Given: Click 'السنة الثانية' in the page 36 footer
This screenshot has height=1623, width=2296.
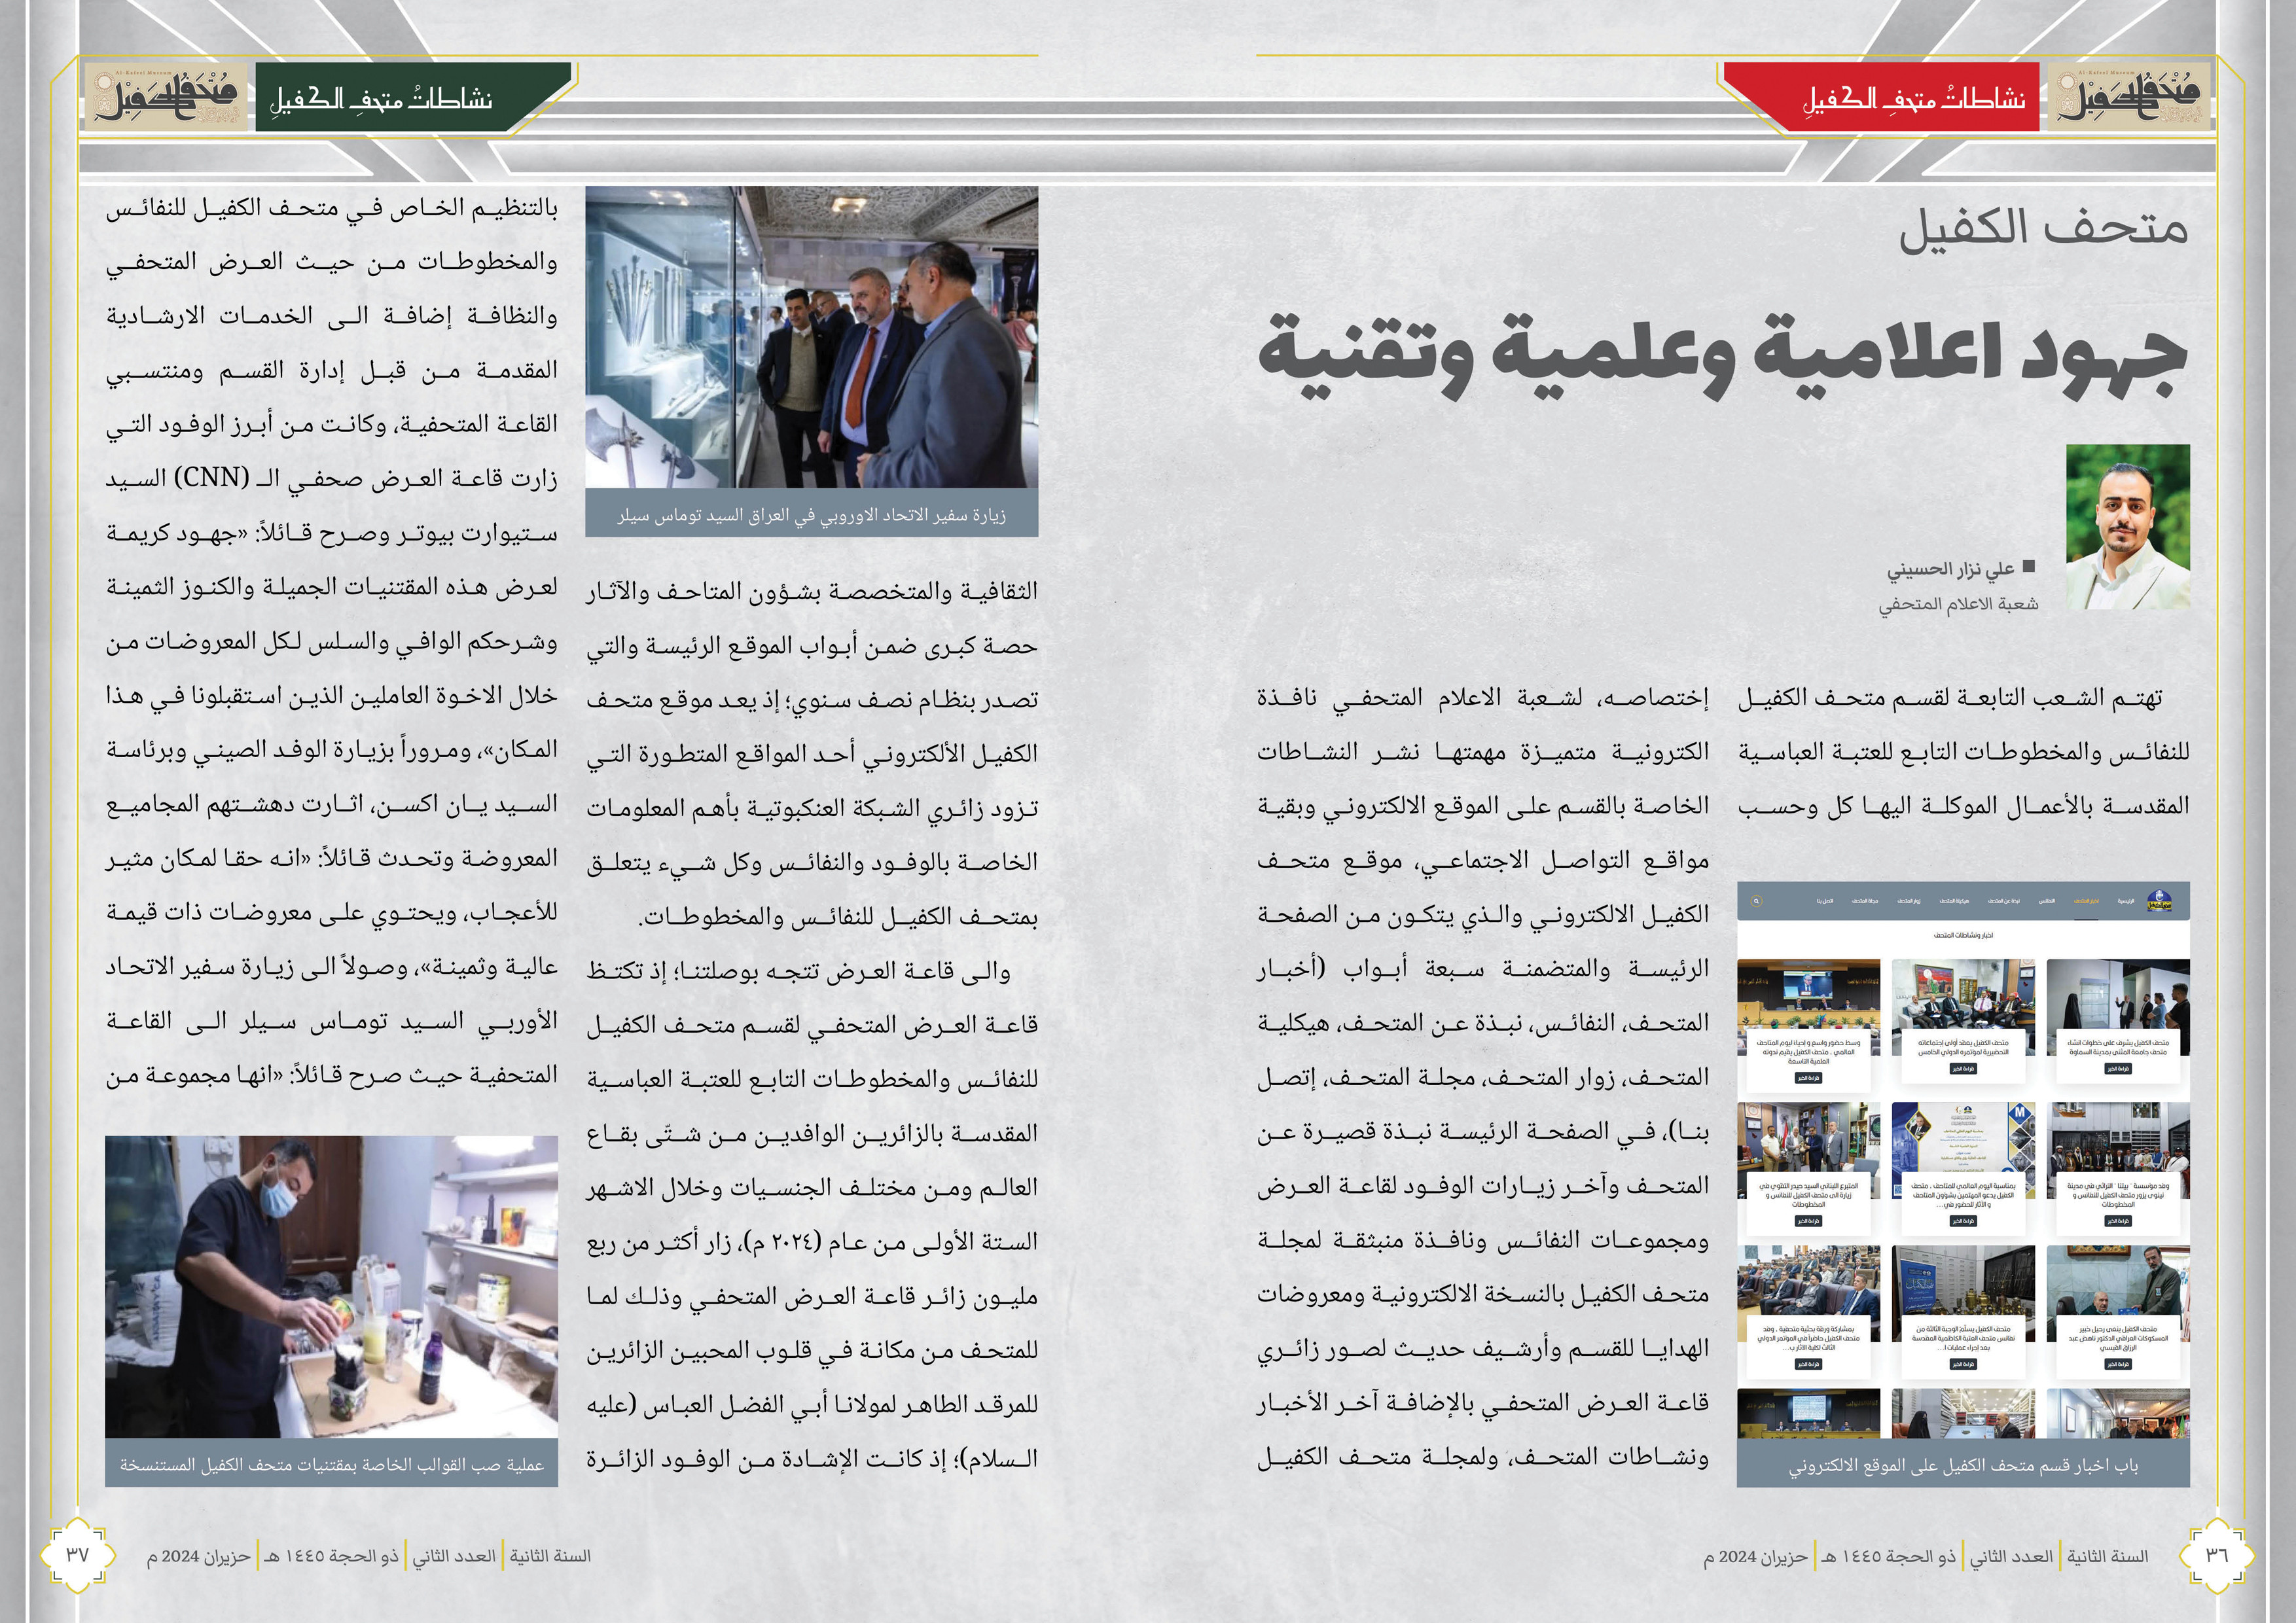Looking at the screenshot, I should (x=2108, y=1556).
